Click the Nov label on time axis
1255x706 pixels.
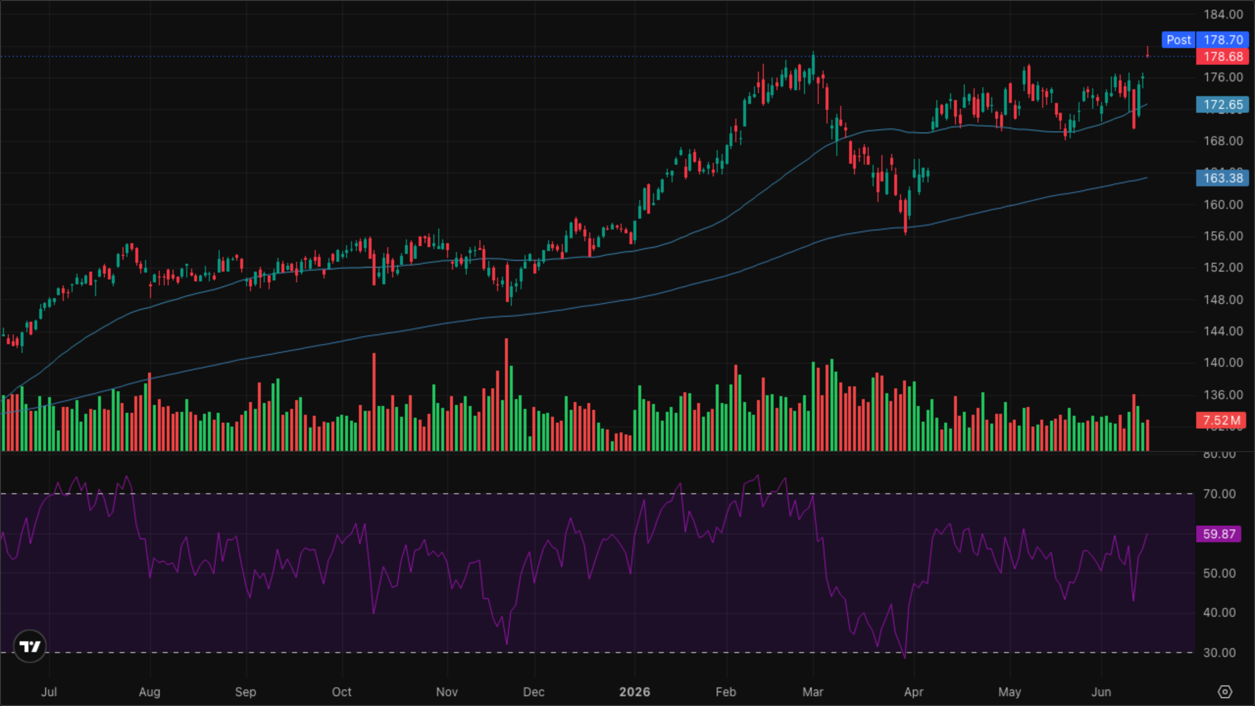(x=447, y=692)
